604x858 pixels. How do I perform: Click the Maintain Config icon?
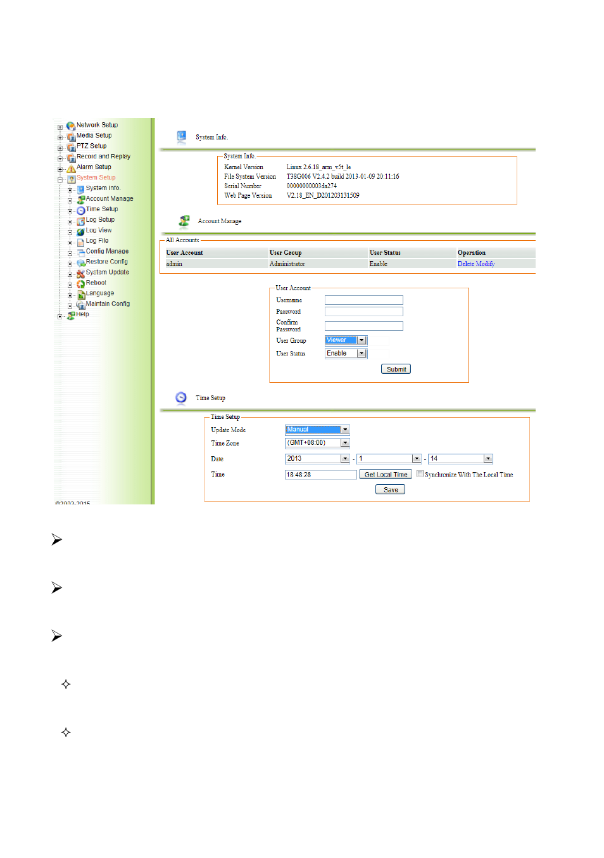pos(80,305)
